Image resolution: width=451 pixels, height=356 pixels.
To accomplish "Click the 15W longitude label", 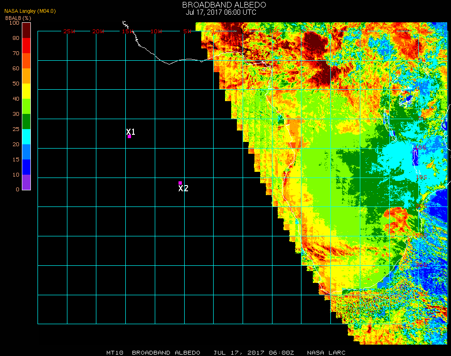I will point(128,31).
